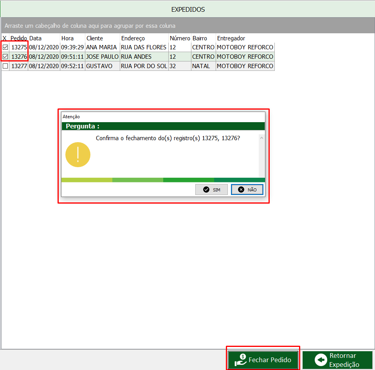Viewport: 375px width, 370px height.
Task: Sort by the Entregador column header
Action: [245, 38]
